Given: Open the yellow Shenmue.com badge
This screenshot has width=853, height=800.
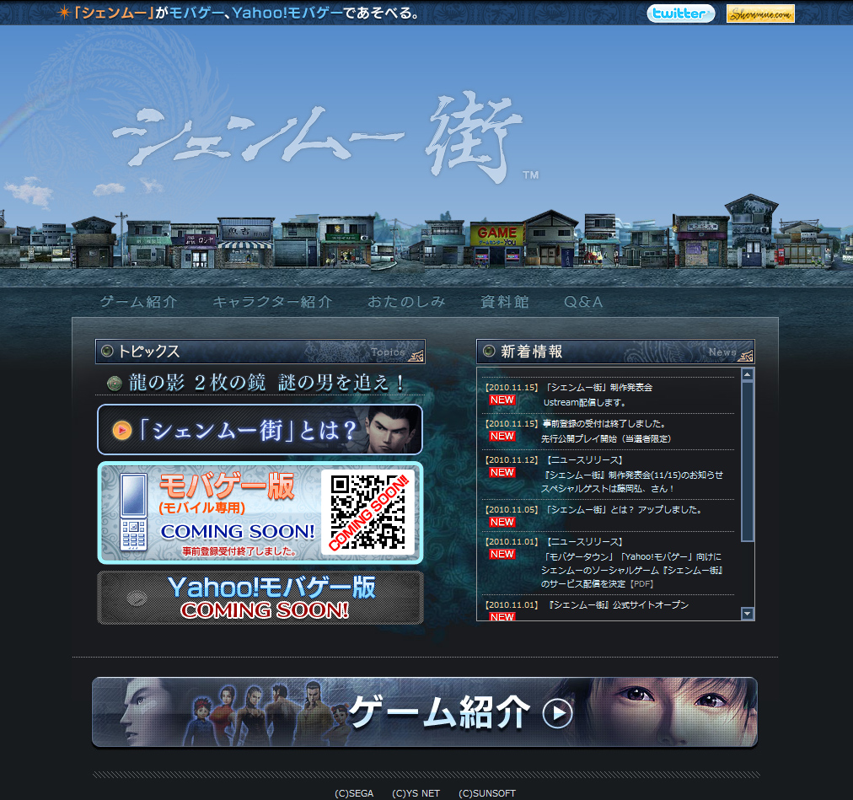Looking at the screenshot, I should [760, 13].
